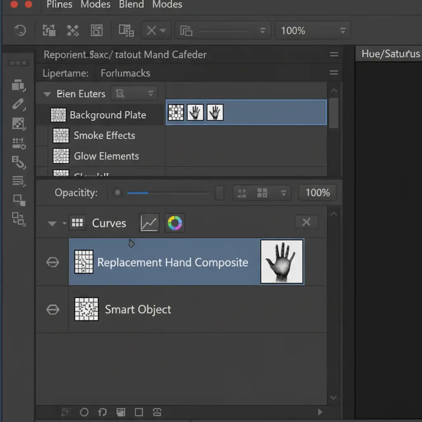Collapse the Curves section arrow
The height and width of the screenshot is (422, 422).
tap(52, 224)
